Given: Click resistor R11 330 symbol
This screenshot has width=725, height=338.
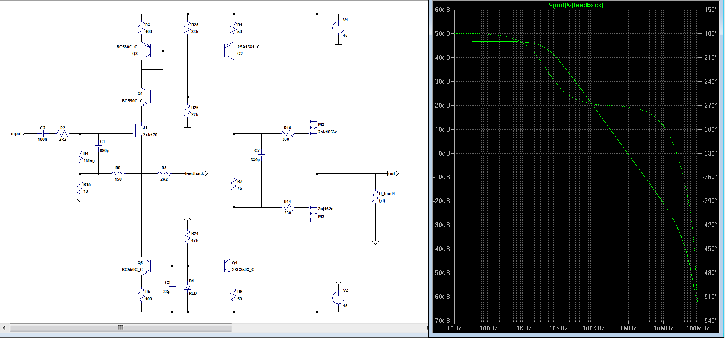Looking at the screenshot, I should [x=288, y=207].
